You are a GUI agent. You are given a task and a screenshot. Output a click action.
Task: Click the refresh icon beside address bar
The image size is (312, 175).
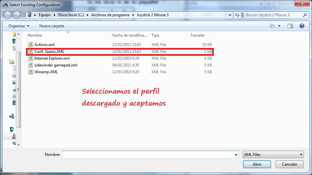tap(237, 15)
